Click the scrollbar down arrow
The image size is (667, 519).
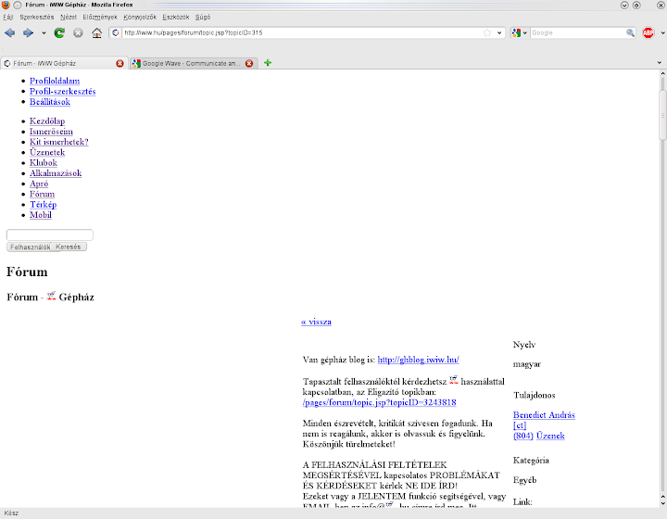(662, 503)
